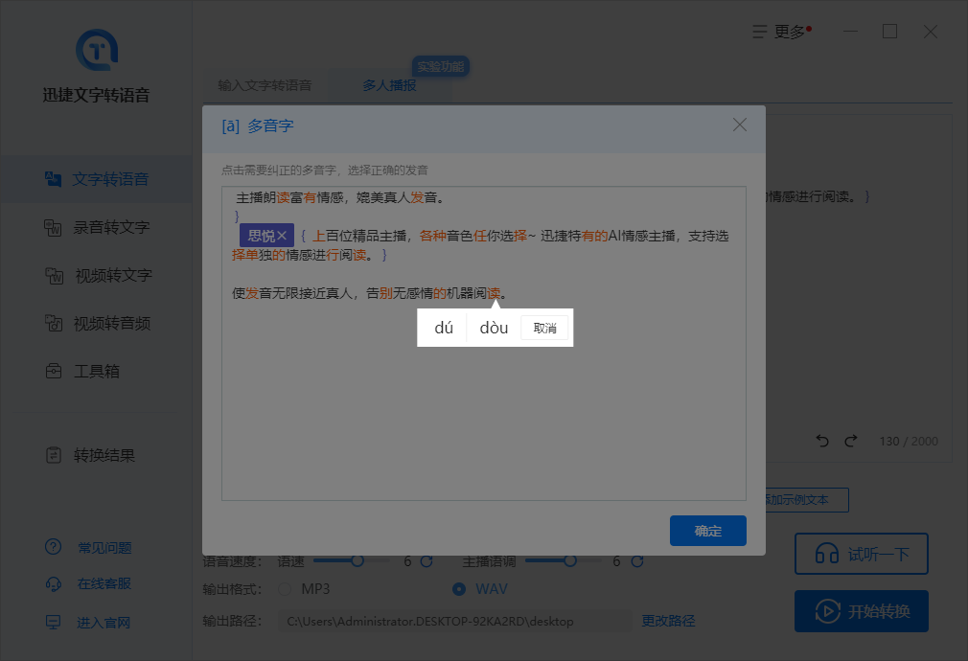This screenshot has width=968, height=661.
Task: Click the 更多 menu text
Action: [790, 32]
